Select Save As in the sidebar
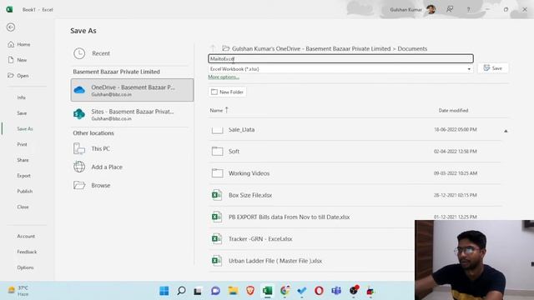534x300 pixels. click(x=25, y=128)
